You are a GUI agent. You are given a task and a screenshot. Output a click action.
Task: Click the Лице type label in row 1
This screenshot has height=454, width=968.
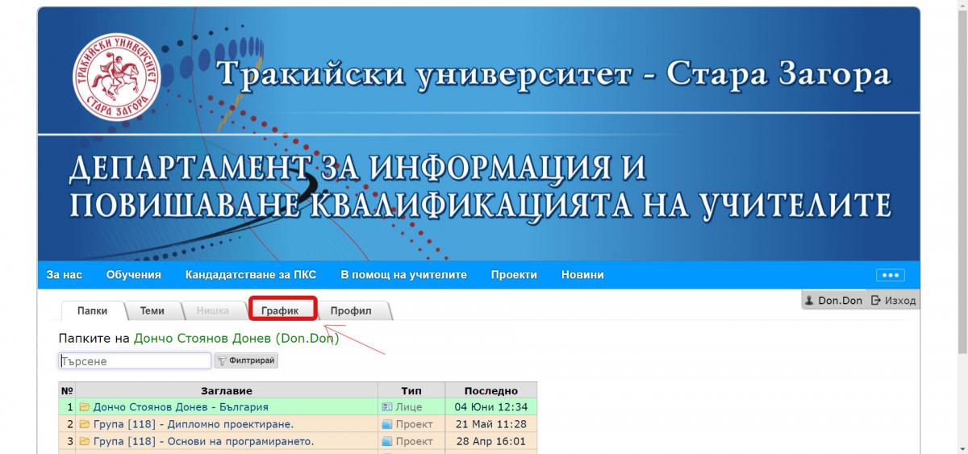(x=409, y=407)
